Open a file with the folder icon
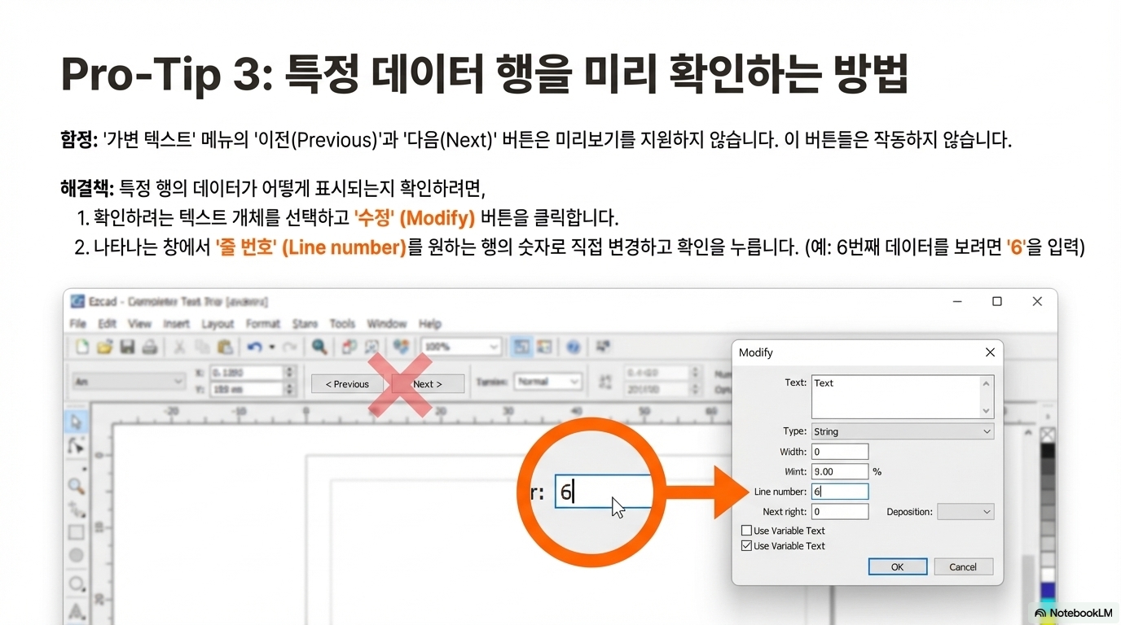This screenshot has width=1121, height=625. point(104,347)
